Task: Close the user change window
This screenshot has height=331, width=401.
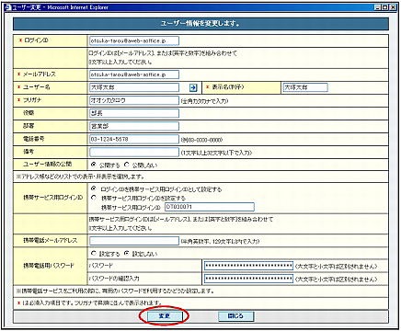Action: tap(393, 7)
